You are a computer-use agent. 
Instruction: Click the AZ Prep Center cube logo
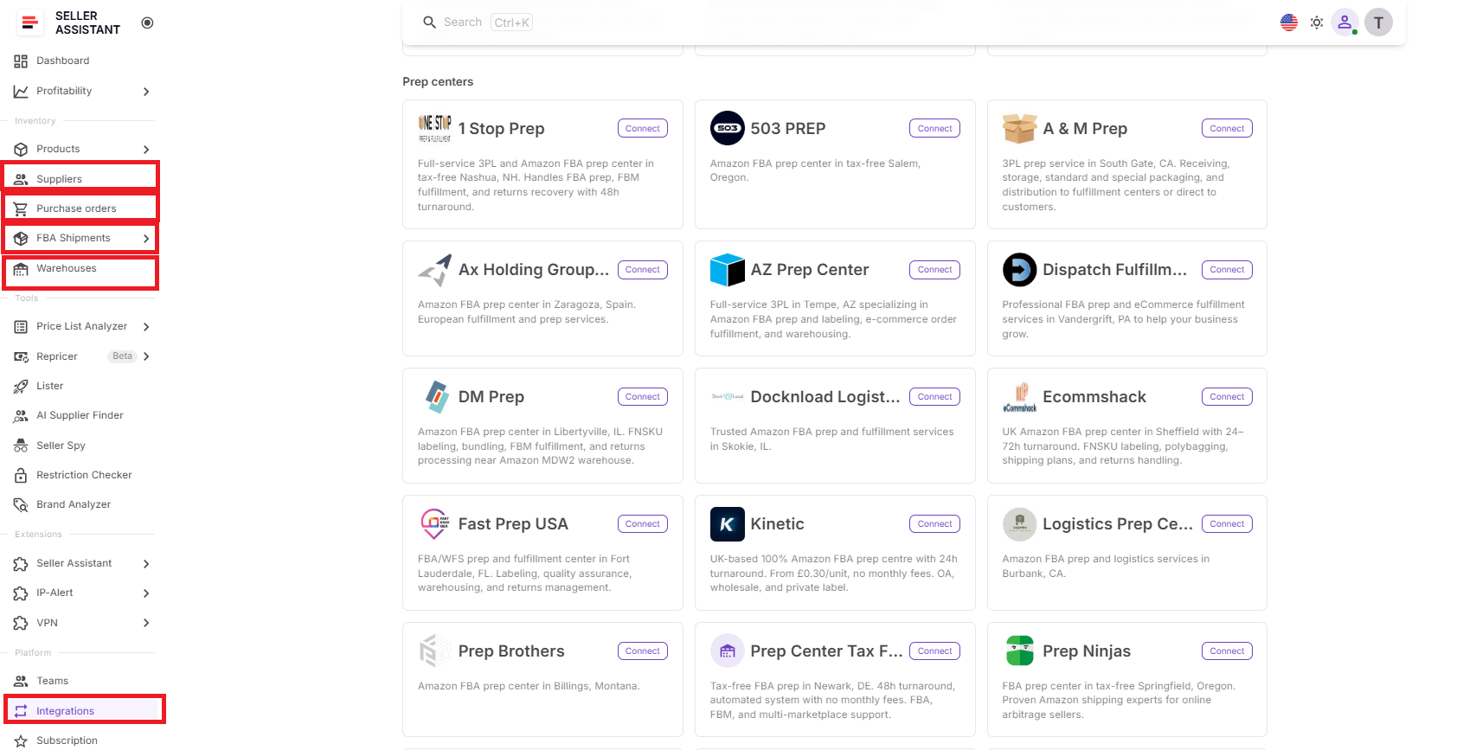pyautogui.click(x=727, y=270)
